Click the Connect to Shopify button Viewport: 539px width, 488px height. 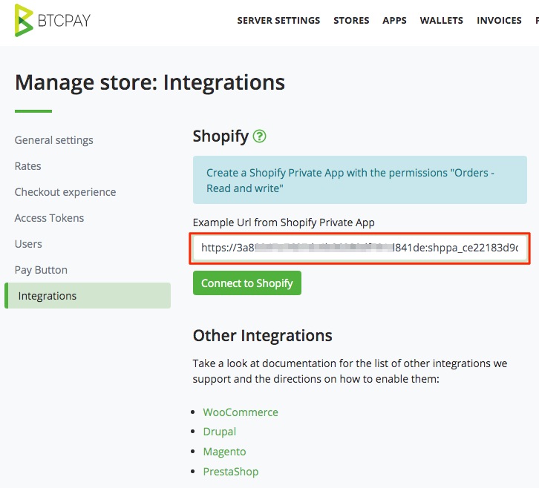[246, 283]
